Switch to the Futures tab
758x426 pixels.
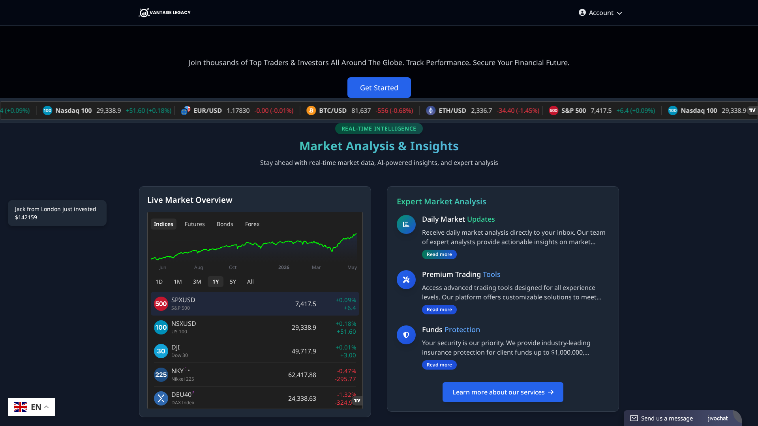[x=195, y=224]
